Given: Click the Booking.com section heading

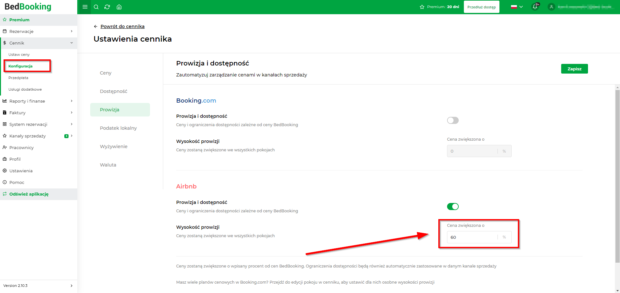Looking at the screenshot, I should pos(196,101).
